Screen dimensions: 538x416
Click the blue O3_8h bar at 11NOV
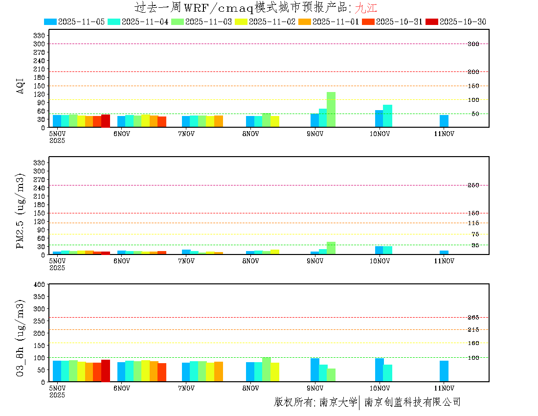pyautogui.click(x=444, y=371)
